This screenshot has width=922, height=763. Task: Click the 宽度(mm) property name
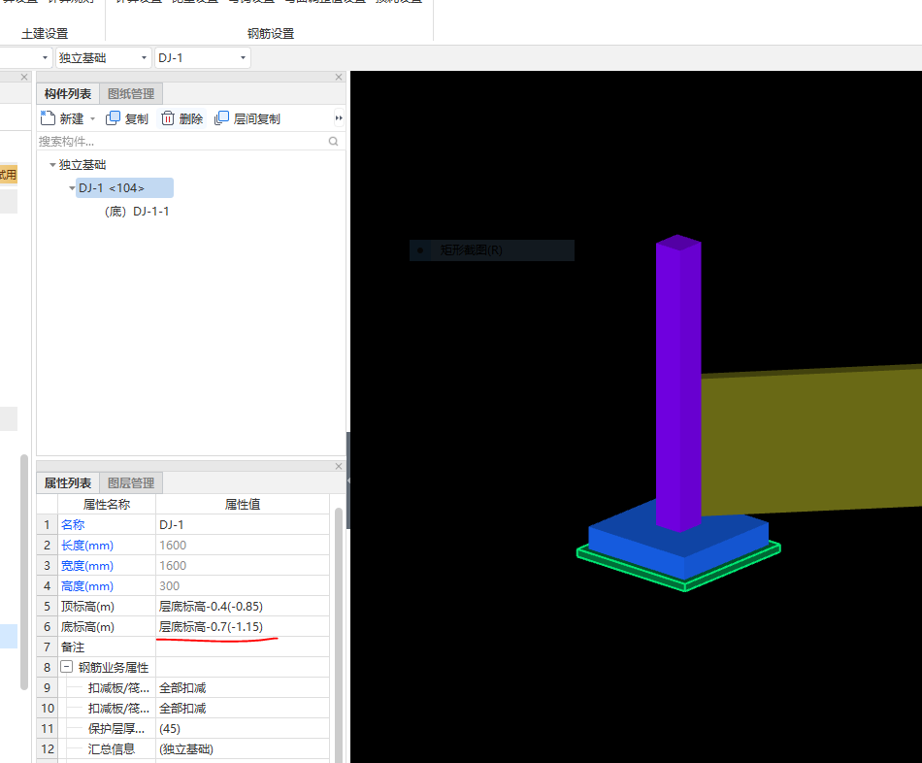tap(87, 565)
